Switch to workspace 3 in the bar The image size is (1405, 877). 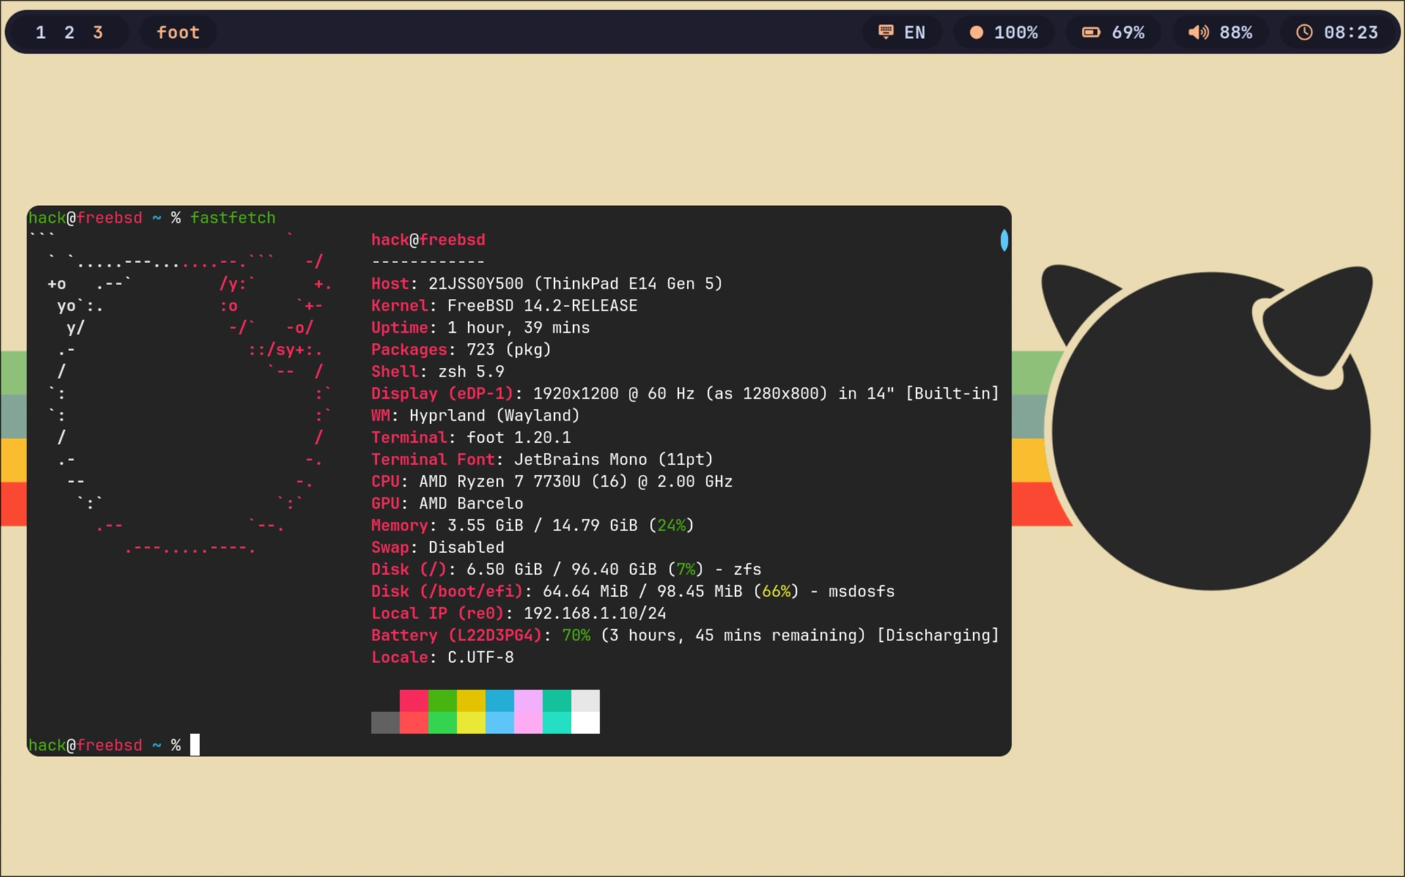98,32
